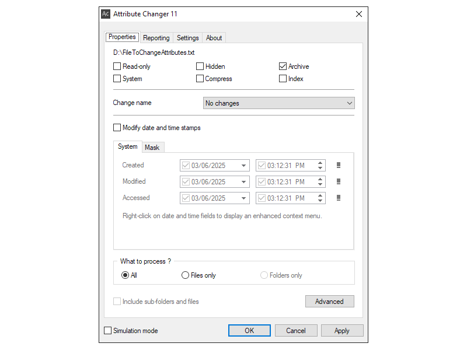Open the Change name dropdown
Image resolution: width=467 pixels, height=350 pixels.
coord(279,103)
